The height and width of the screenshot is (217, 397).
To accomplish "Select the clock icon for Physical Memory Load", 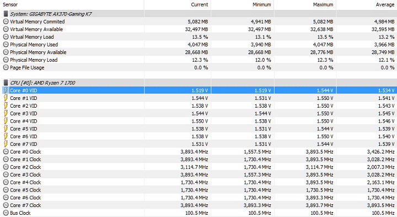I will 6,60.
